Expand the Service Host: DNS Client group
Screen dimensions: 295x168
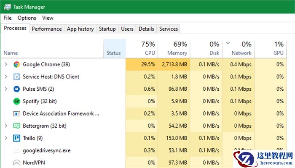(x=6, y=77)
